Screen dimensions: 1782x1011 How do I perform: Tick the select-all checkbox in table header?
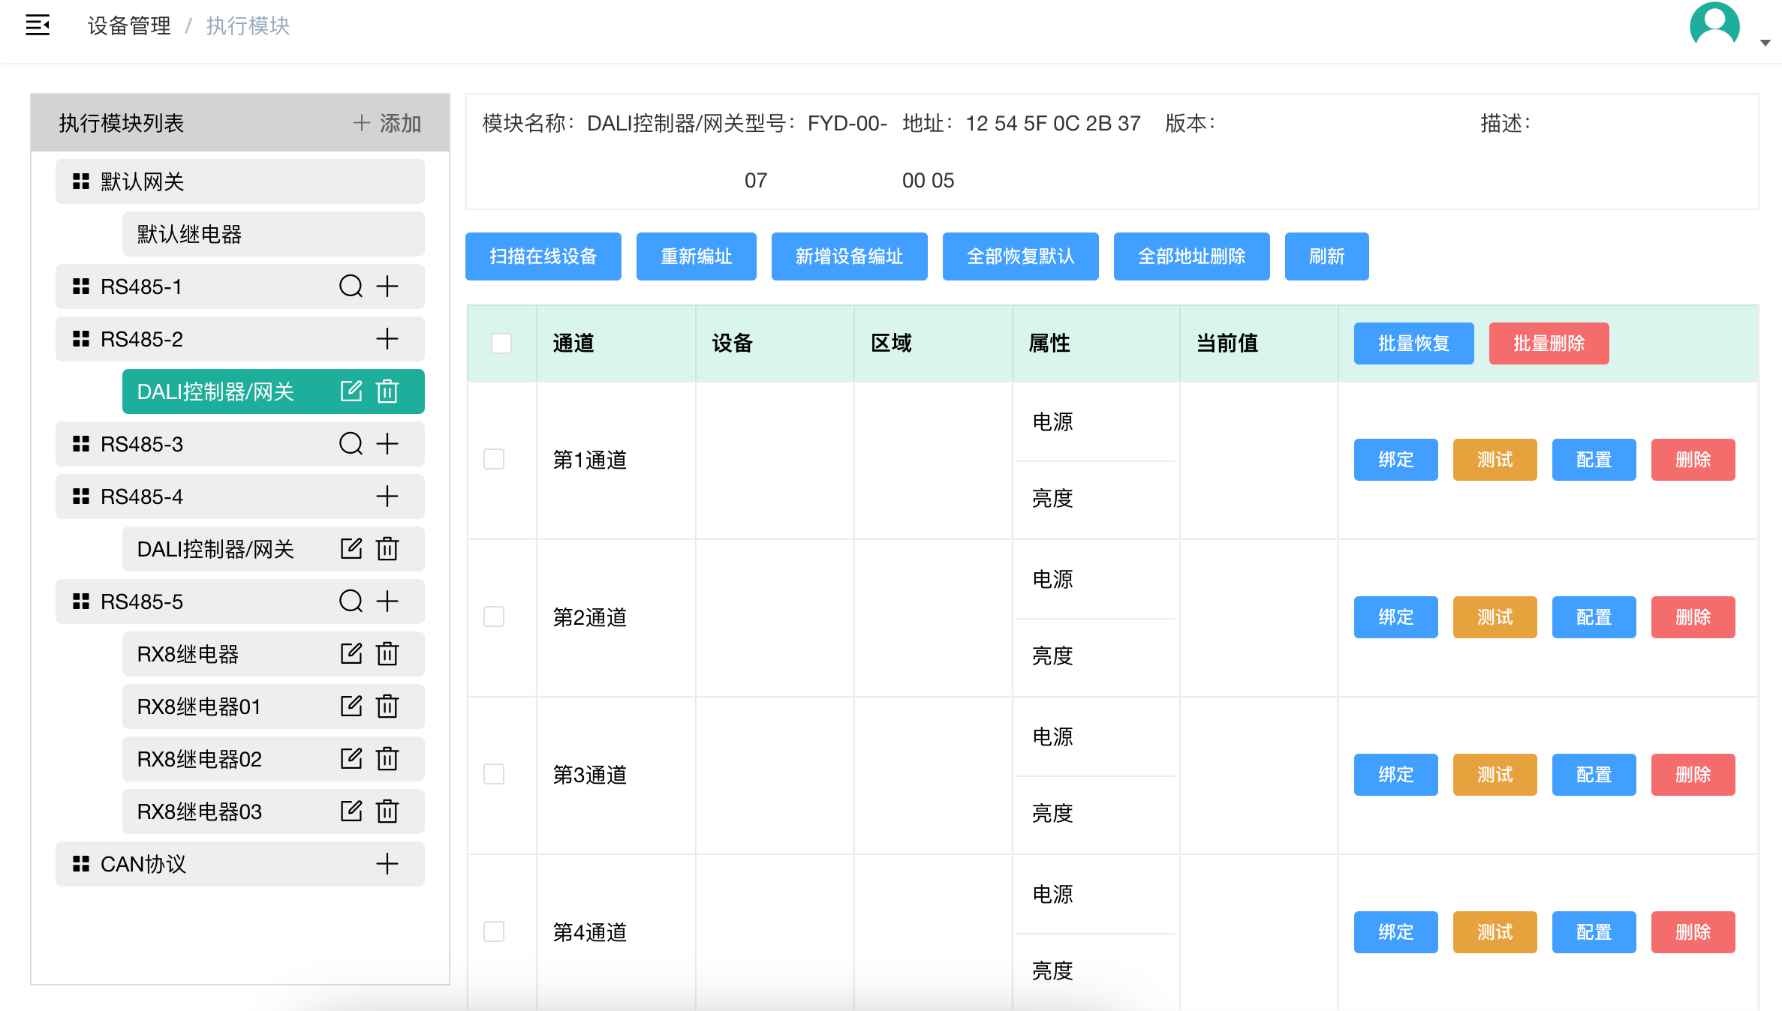click(501, 343)
